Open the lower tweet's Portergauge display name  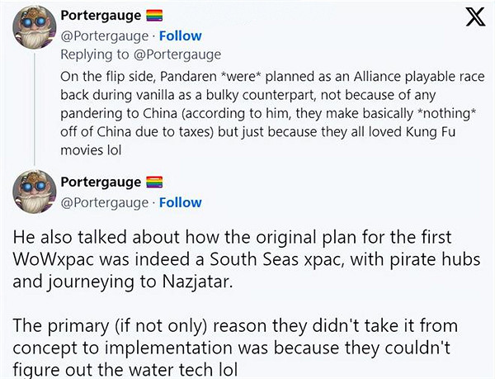[100, 182]
